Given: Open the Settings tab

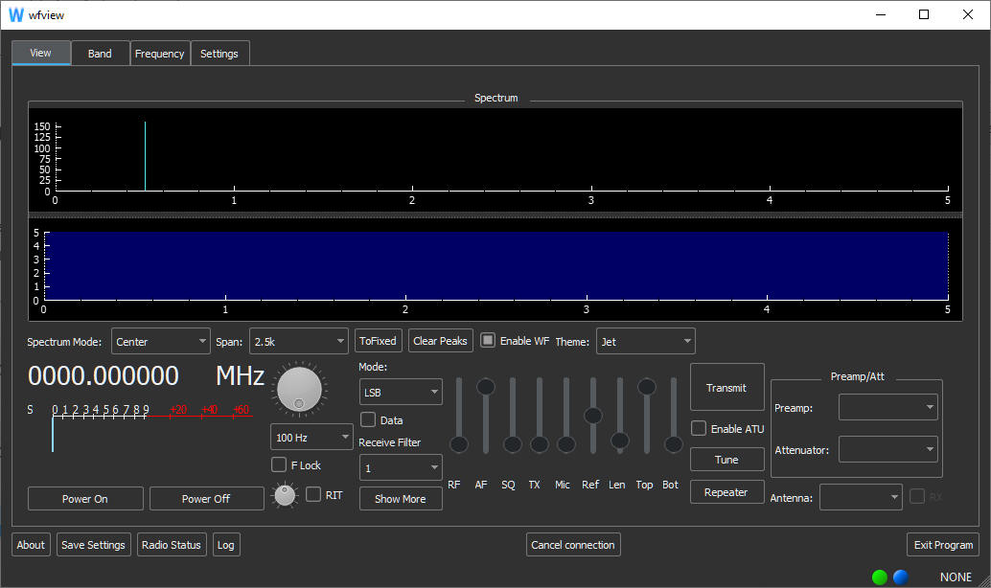Looking at the screenshot, I should click(219, 54).
